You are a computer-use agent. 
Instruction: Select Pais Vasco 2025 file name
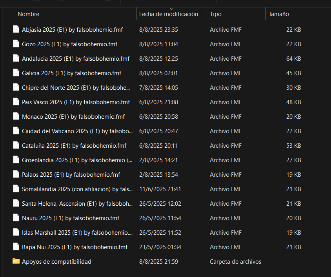76,102
